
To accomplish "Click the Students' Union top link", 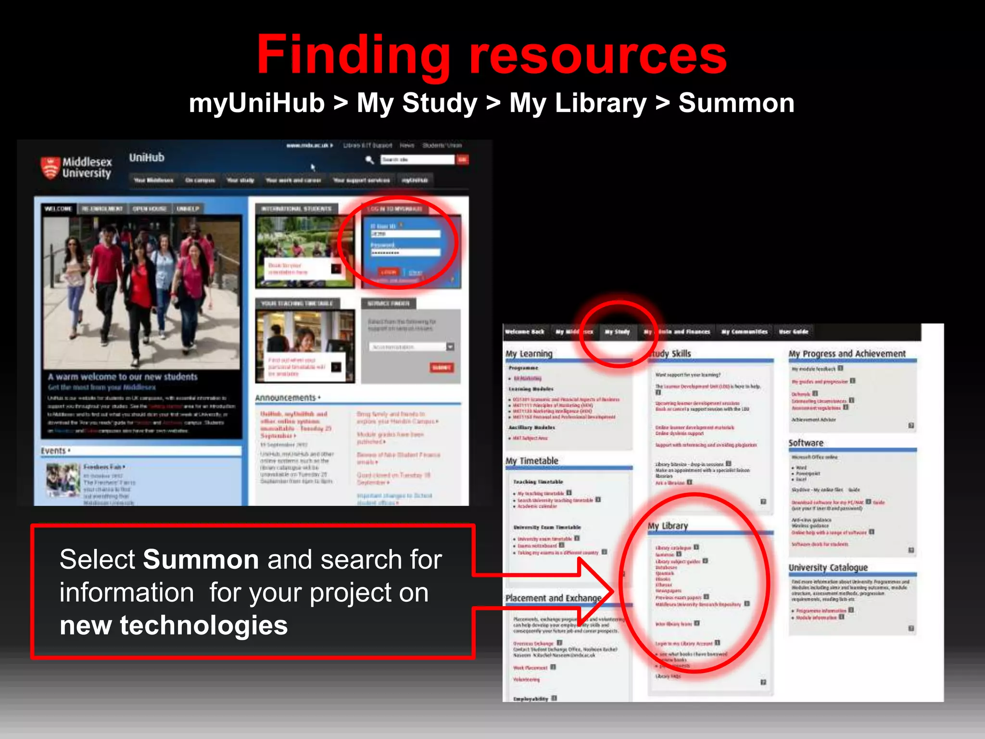I will (x=442, y=145).
